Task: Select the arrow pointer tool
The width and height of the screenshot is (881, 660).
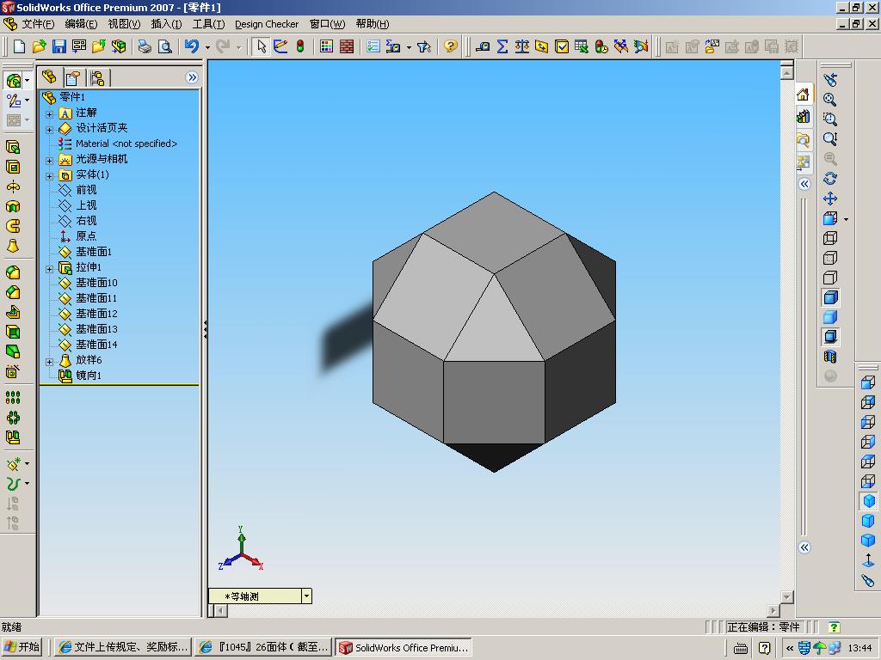Action: pos(261,46)
